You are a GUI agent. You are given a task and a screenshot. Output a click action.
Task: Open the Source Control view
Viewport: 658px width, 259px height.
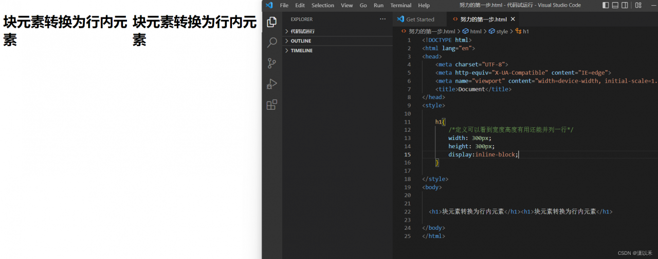[272, 63]
